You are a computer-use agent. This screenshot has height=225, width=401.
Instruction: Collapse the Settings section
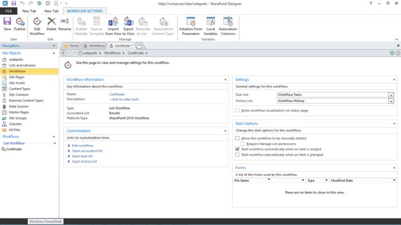394,80
